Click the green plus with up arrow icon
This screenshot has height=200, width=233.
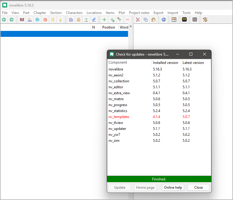120,20
